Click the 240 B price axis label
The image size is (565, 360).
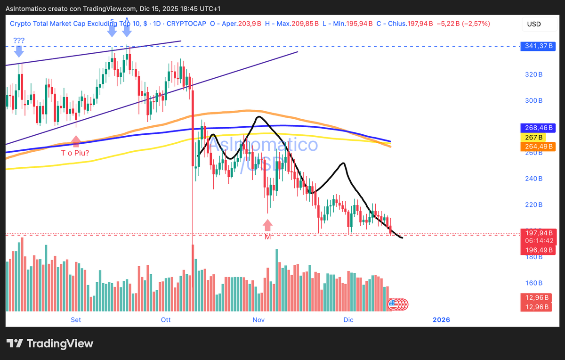coord(534,179)
